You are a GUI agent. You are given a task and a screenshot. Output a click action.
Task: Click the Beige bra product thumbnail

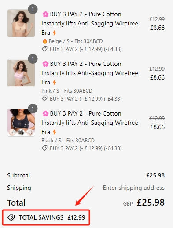pos(21,23)
